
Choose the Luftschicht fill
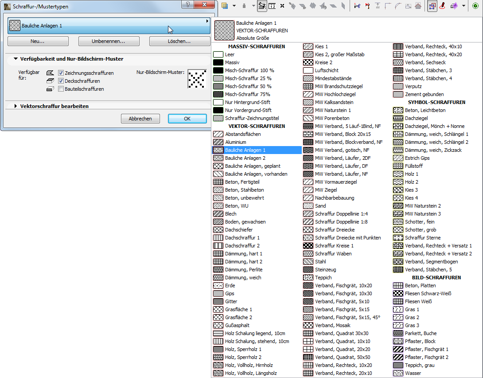347,70
